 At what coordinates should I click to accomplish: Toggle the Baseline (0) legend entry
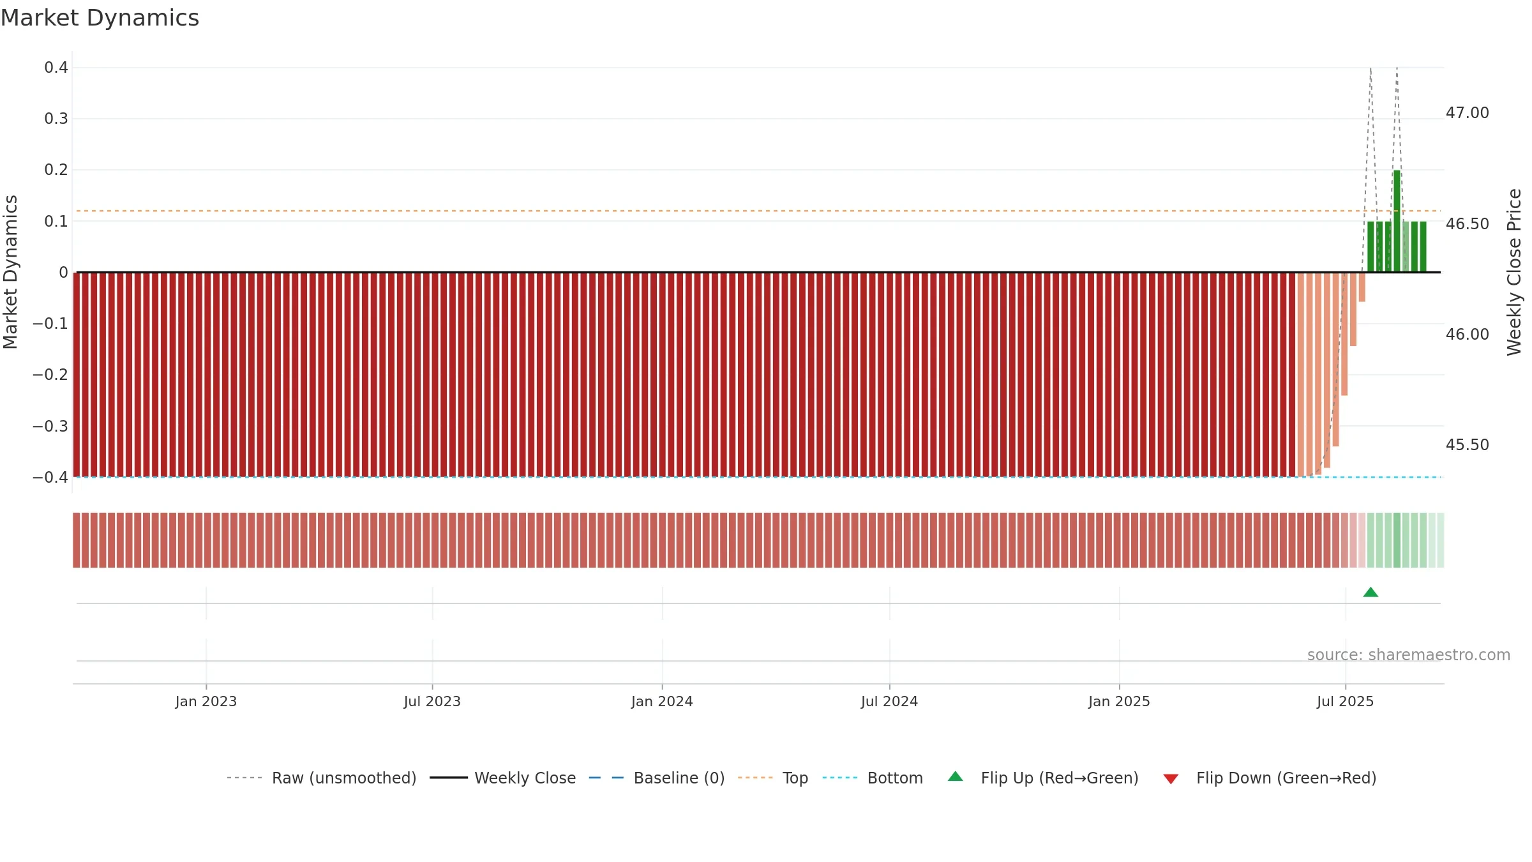[657, 778]
